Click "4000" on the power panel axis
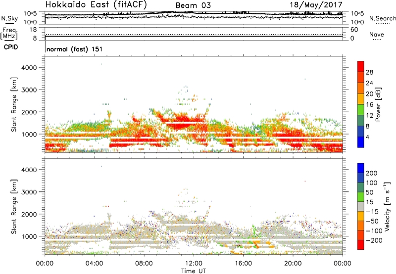Viewport: 396px width, 274px height. [x=29, y=68]
